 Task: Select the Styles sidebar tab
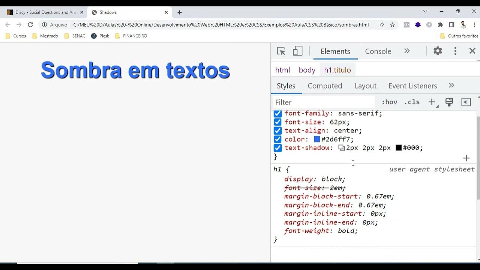pyautogui.click(x=286, y=86)
